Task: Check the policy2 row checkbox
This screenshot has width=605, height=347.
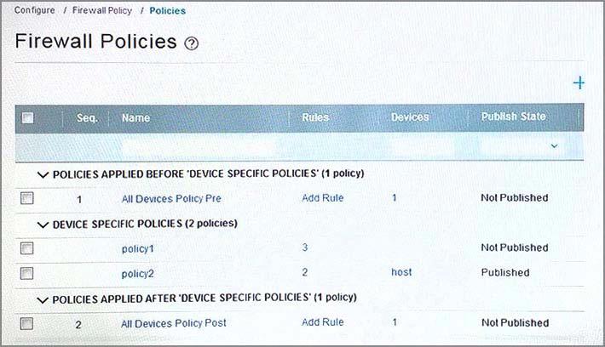Action: pos(27,273)
